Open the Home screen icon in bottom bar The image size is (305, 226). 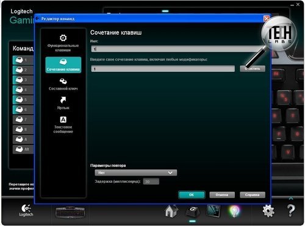point(171,211)
